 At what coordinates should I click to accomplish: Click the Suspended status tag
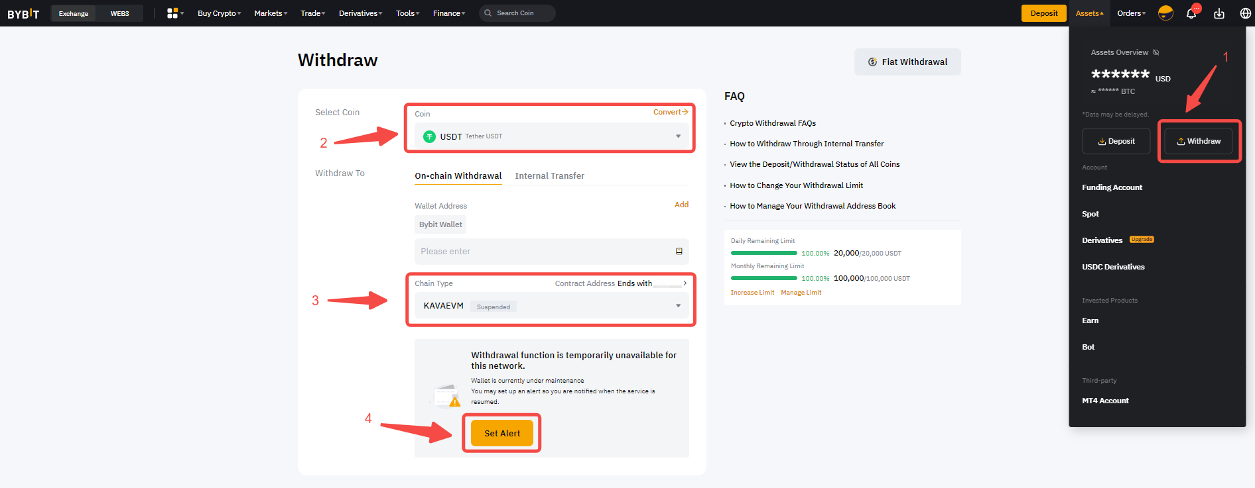coord(494,307)
